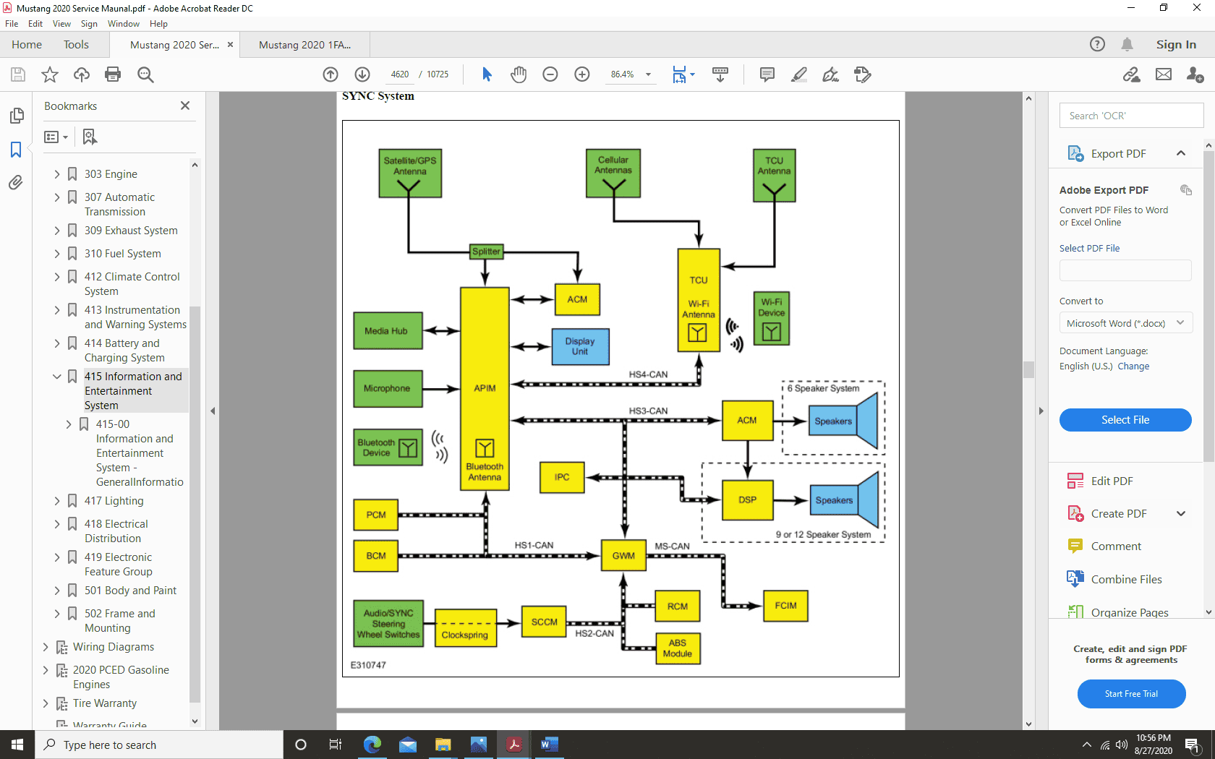Zoom in with plus icon

[582, 74]
